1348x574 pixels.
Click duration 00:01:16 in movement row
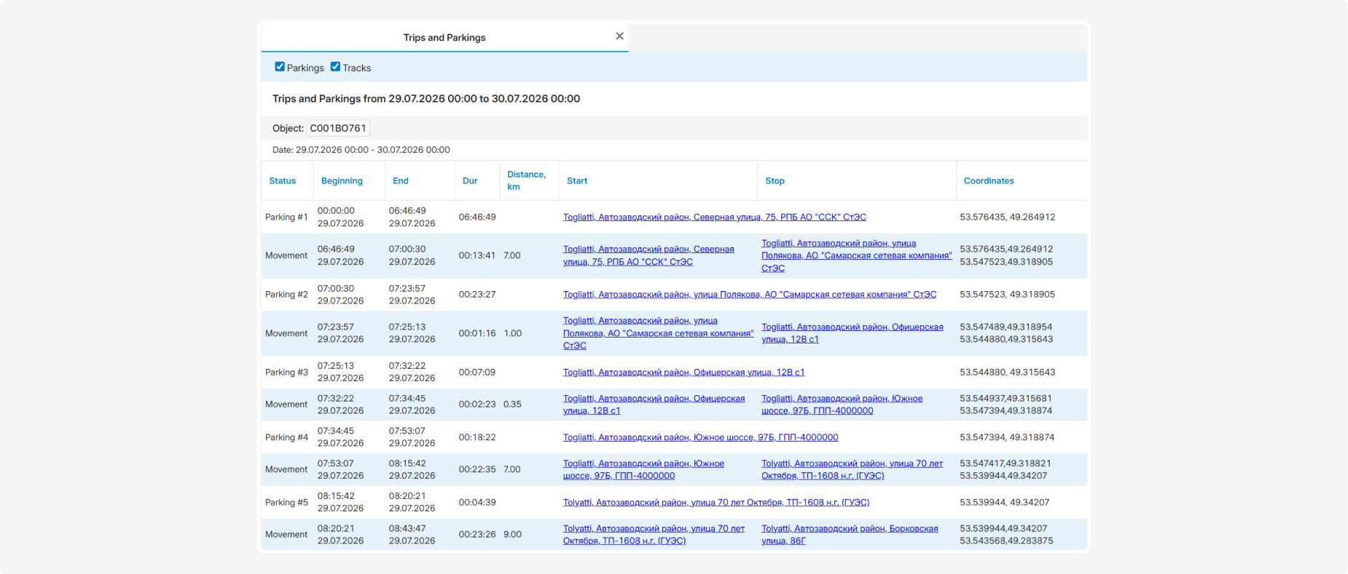(x=477, y=333)
